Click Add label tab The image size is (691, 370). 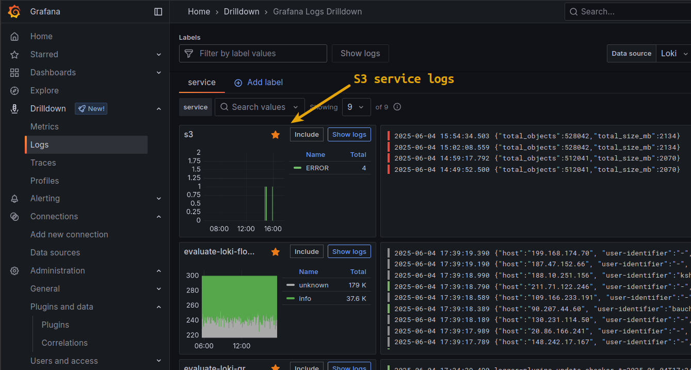[x=259, y=83]
